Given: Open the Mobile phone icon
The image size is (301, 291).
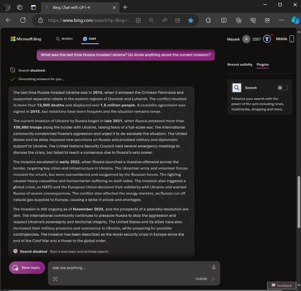Looking at the screenshot, I should tap(292, 39).
